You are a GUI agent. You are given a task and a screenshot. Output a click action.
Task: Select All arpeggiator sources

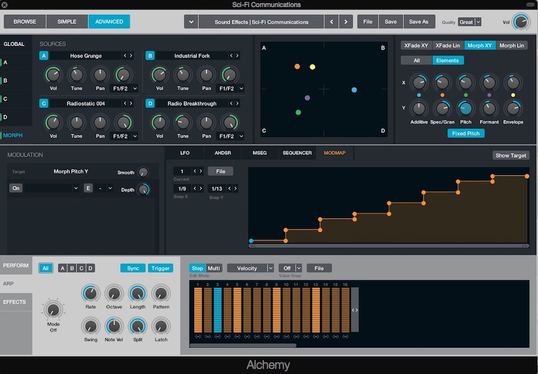pos(45,268)
